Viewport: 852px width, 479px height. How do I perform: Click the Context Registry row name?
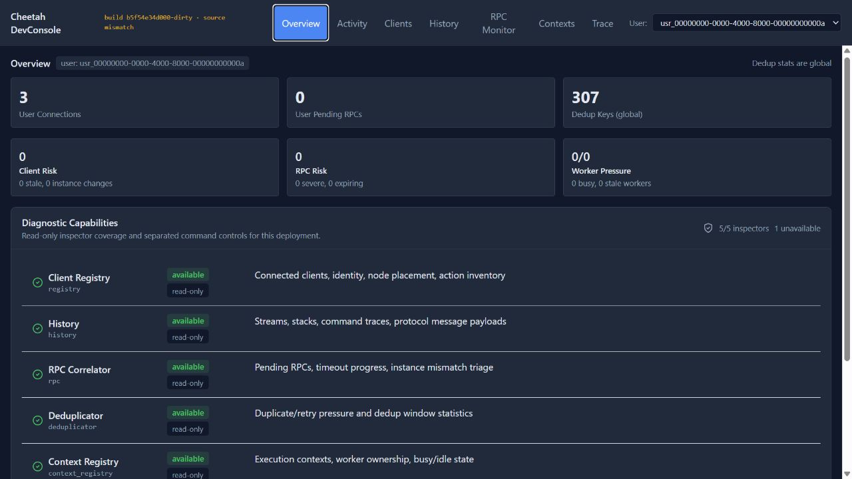[x=83, y=461]
